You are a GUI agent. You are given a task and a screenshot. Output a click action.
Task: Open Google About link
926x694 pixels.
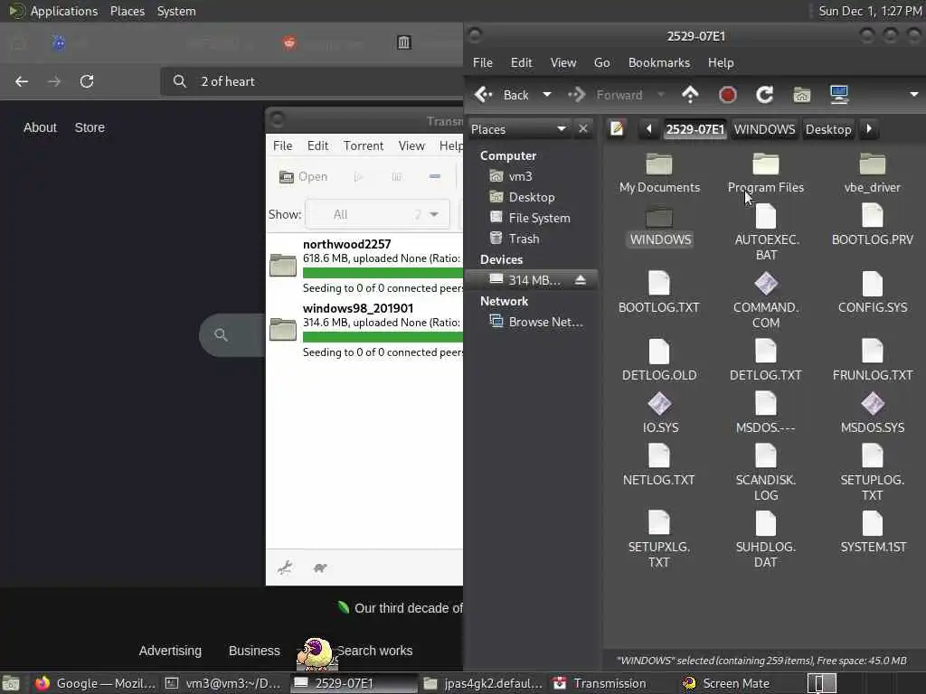(x=40, y=127)
